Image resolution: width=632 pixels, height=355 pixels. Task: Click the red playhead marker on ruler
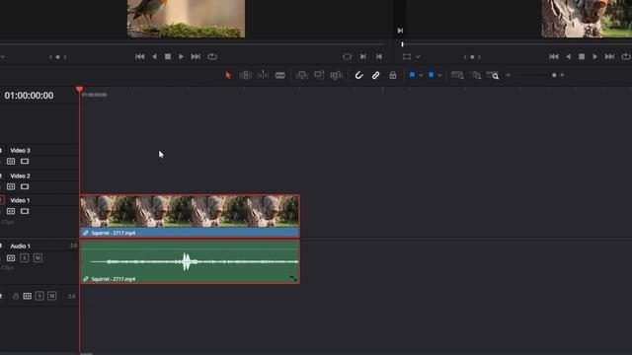(79, 90)
